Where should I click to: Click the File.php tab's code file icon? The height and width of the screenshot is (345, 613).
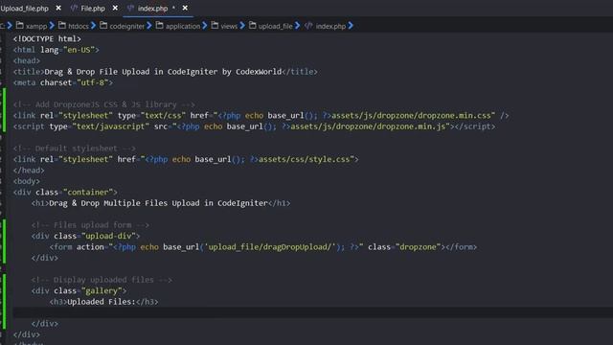pos(74,8)
